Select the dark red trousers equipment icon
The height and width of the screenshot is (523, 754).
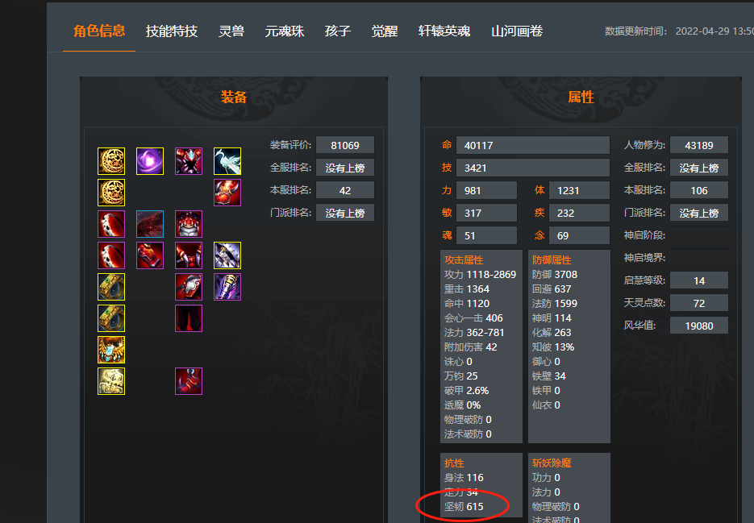tap(189, 318)
